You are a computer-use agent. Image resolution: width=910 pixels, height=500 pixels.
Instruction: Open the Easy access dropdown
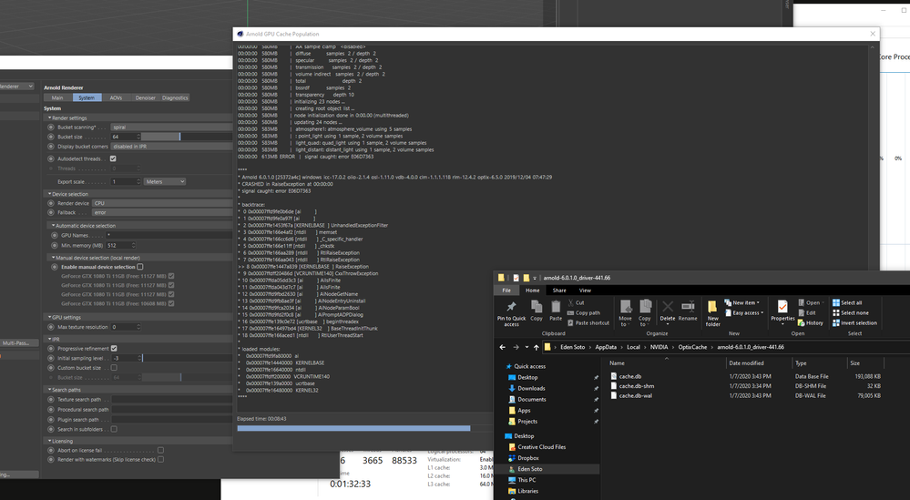point(743,312)
